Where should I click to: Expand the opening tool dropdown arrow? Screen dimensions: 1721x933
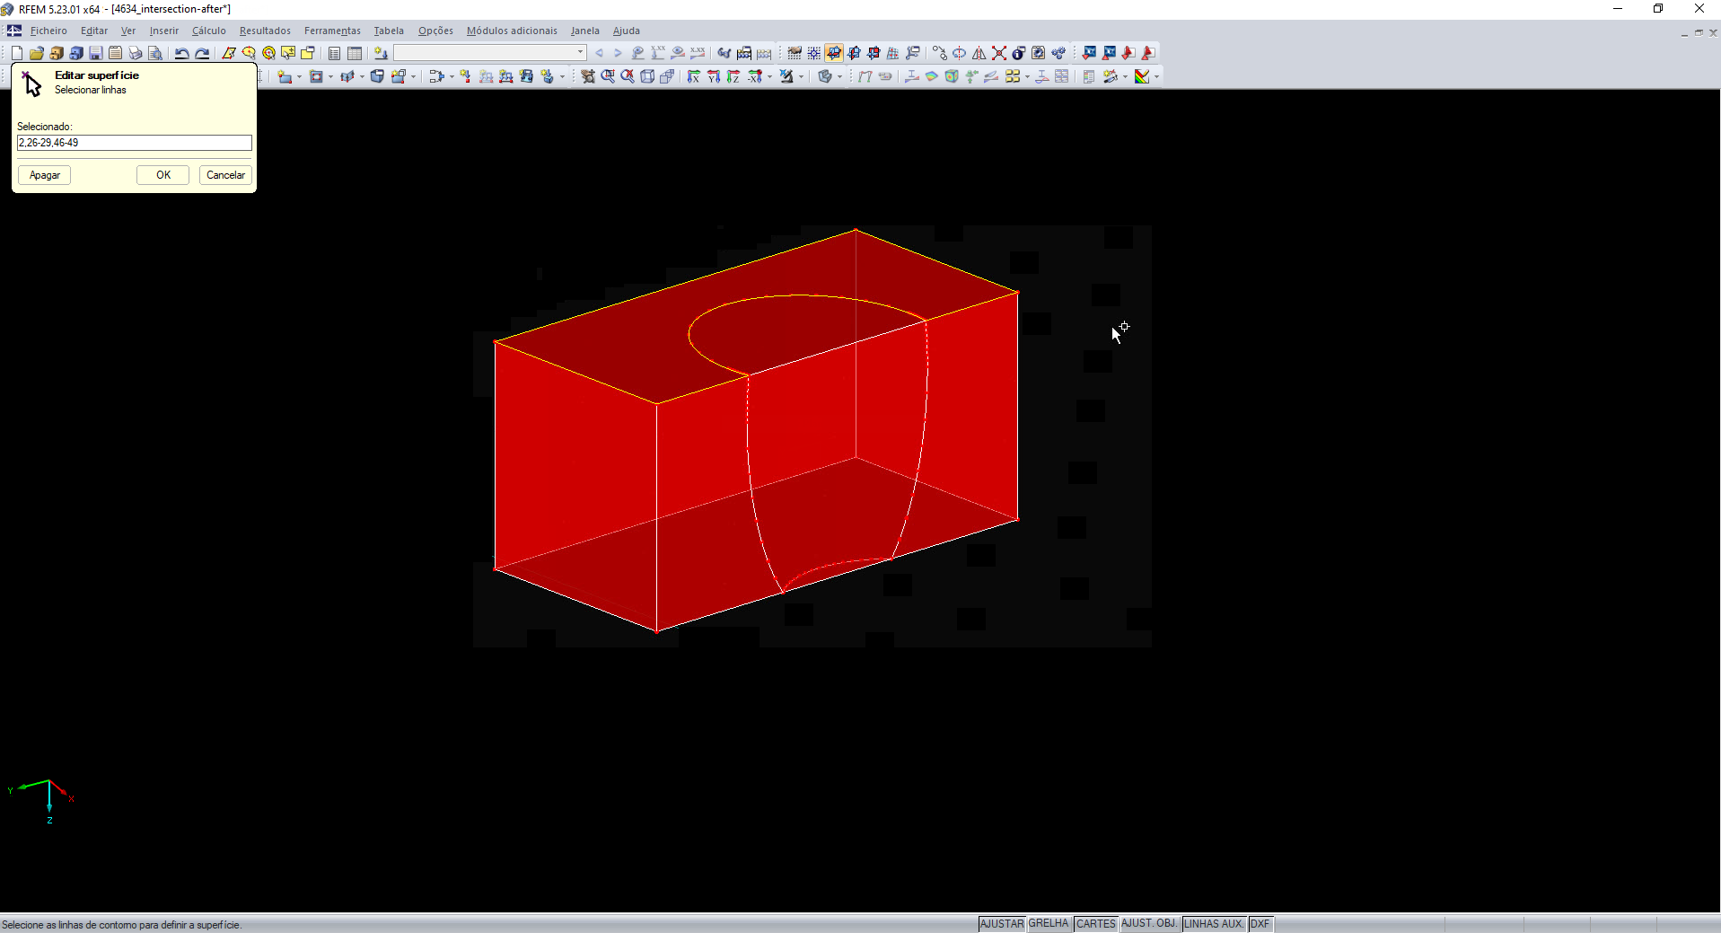tap(330, 77)
